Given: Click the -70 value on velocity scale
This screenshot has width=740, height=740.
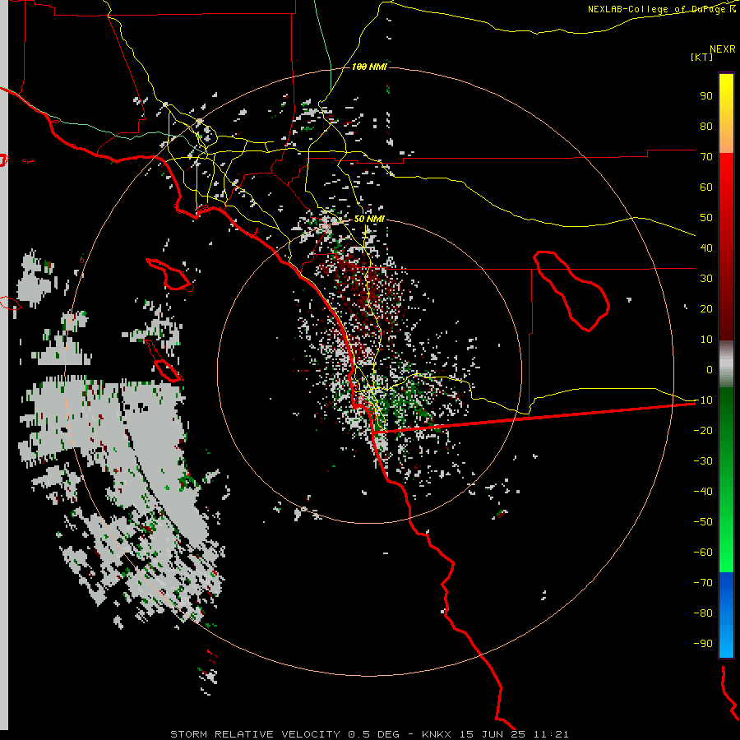Looking at the screenshot, I should click(x=703, y=583).
